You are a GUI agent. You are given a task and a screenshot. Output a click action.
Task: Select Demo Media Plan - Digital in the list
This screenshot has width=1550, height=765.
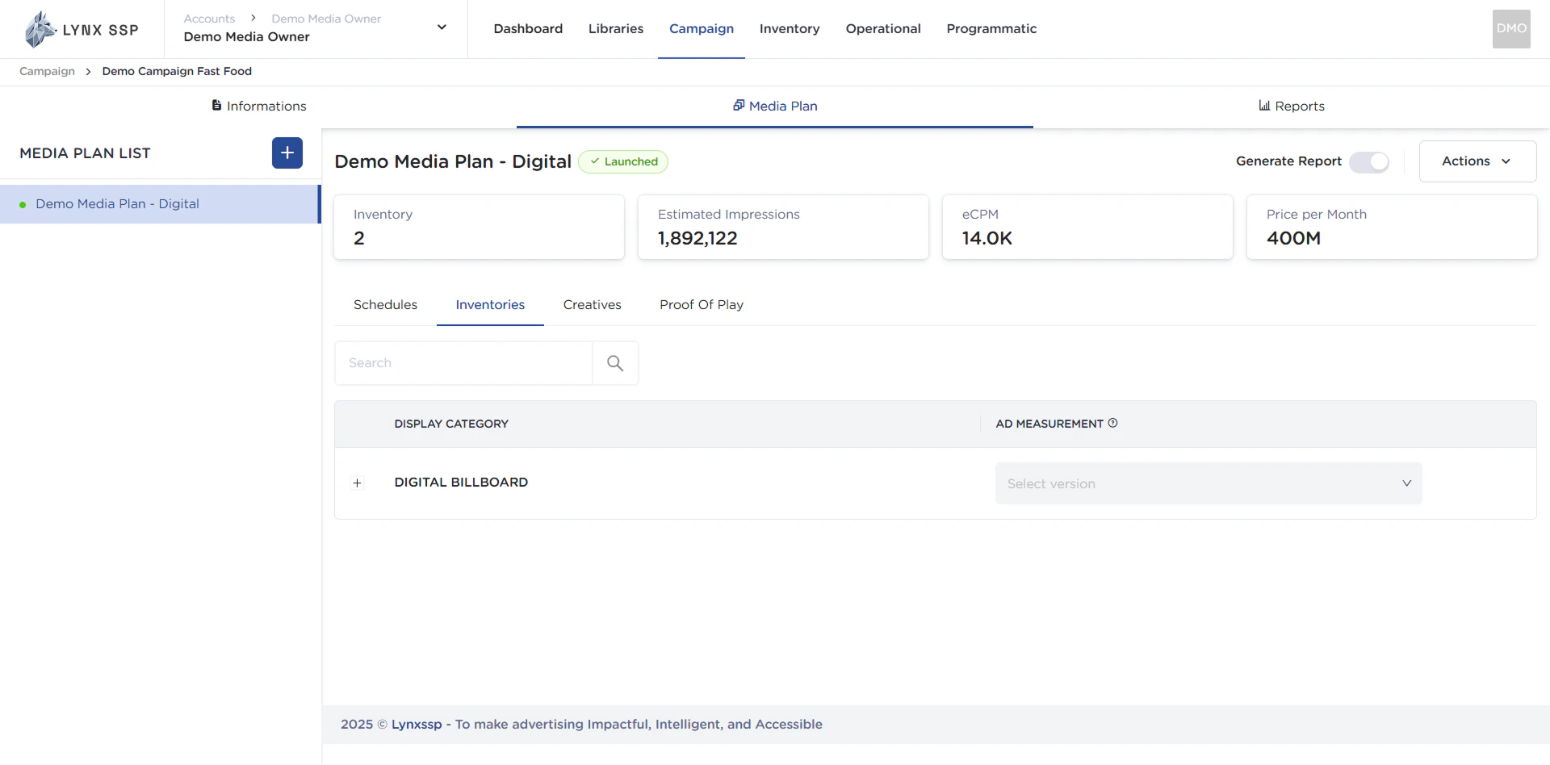(x=117, y=203)
